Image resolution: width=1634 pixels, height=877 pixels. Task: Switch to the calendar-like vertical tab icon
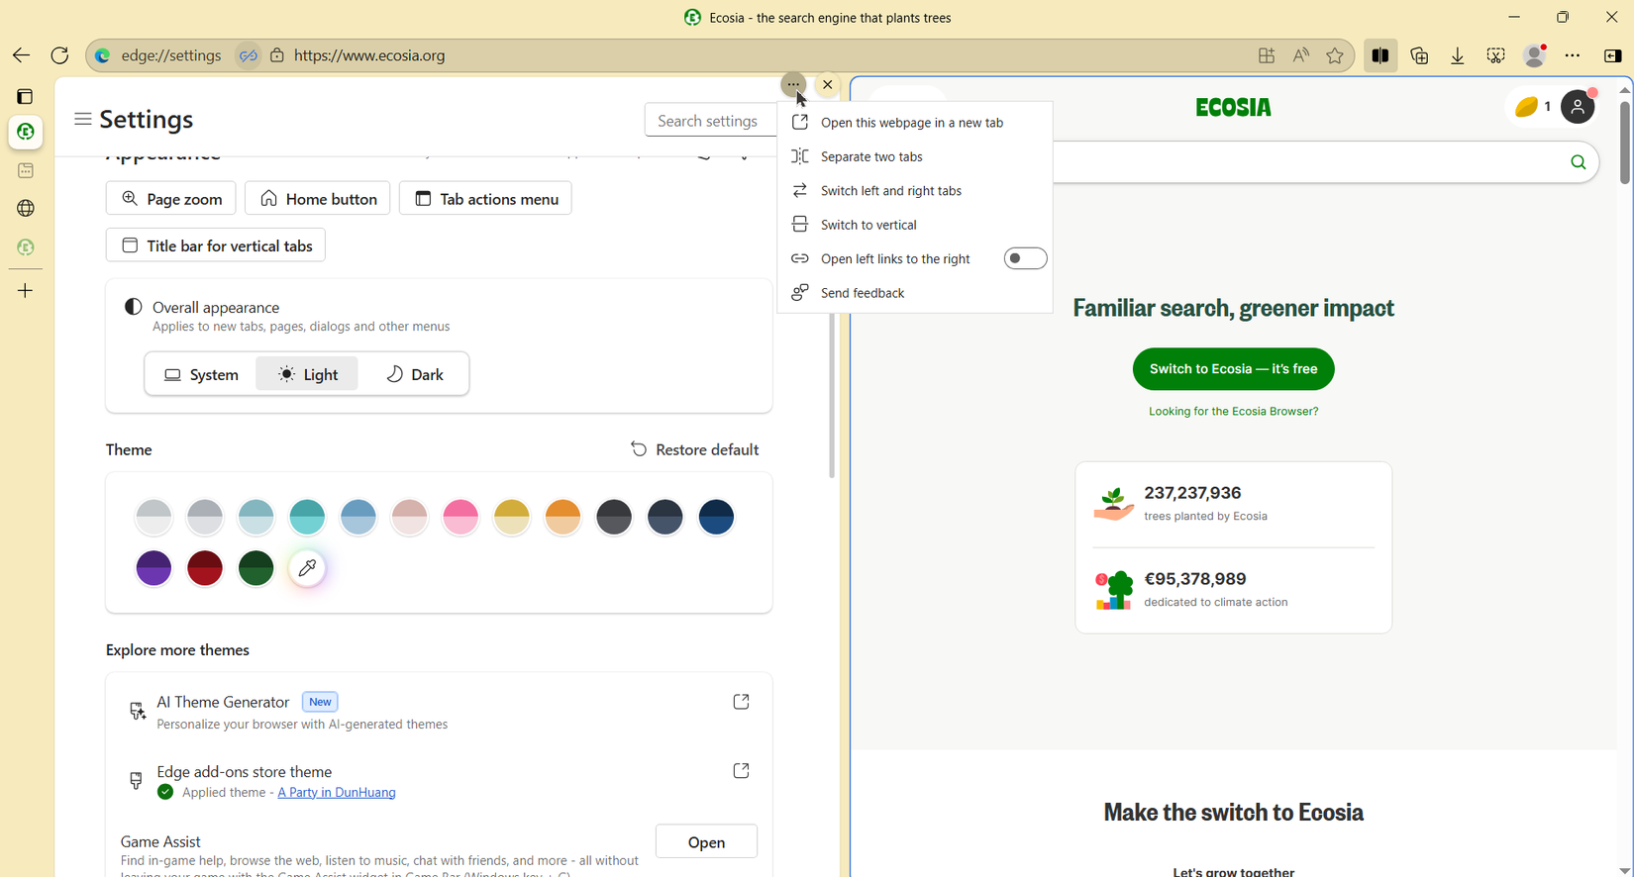(26, 170)
